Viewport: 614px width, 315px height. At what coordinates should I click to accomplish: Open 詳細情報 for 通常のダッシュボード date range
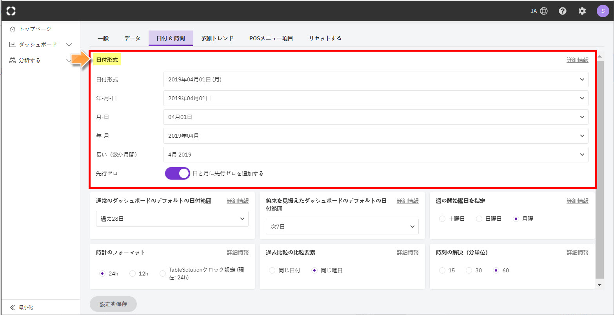pos(238,201)
